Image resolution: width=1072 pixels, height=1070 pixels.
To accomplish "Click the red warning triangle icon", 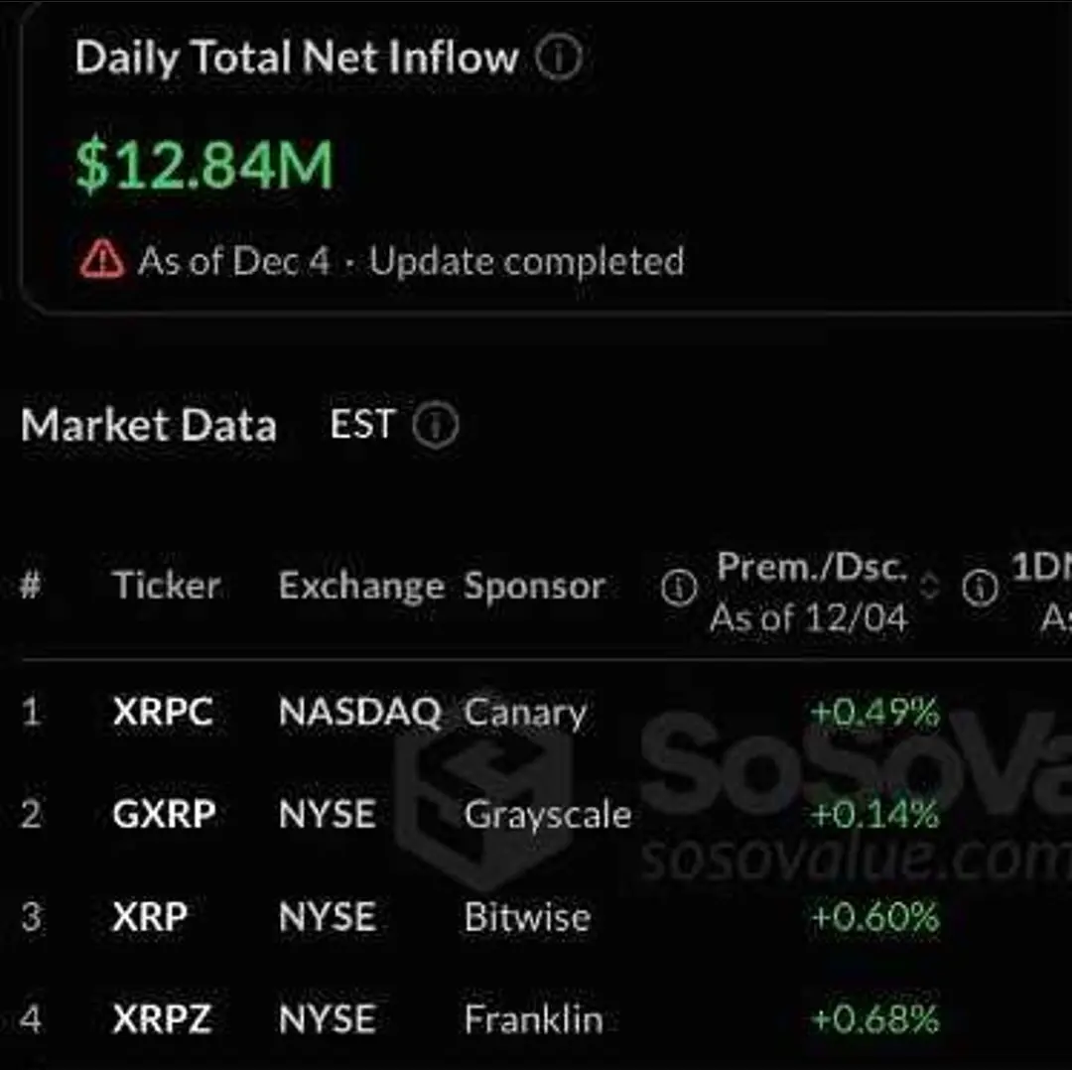I will (102, 259).
